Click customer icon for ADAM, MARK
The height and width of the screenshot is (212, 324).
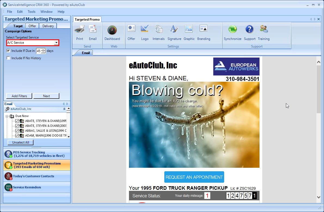(22, 136)
